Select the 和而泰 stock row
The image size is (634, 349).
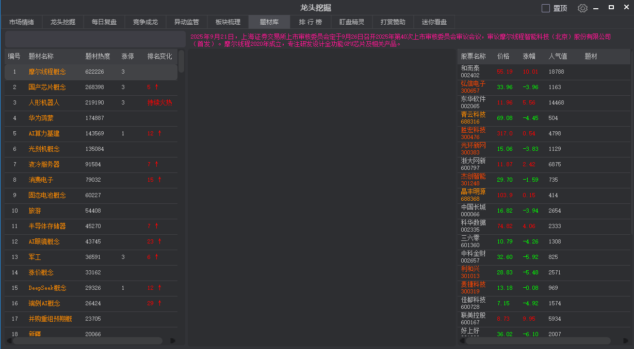(x=537, y=71)
